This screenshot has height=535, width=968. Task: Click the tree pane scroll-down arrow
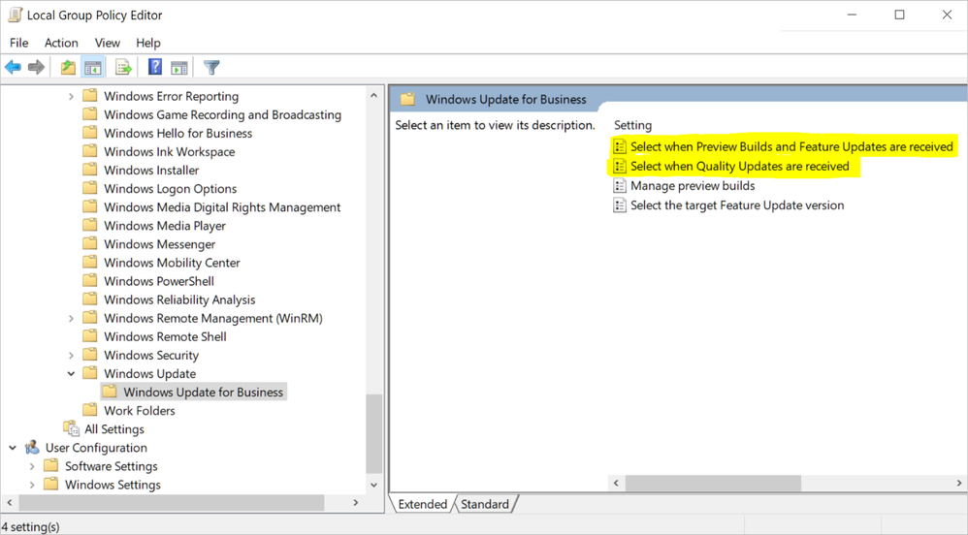coord(373,485)
